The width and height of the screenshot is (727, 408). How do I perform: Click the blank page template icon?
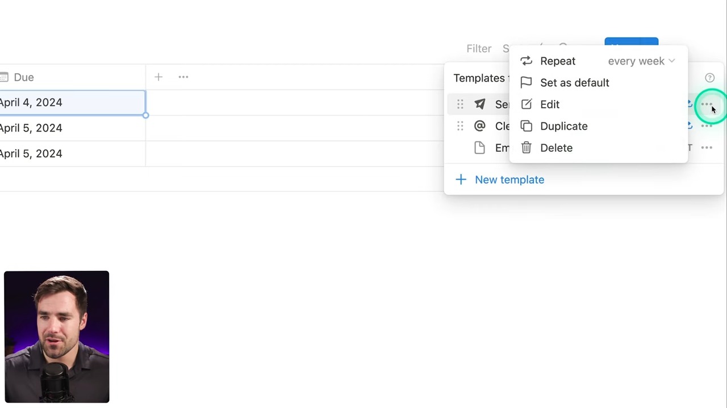point(480,148)
